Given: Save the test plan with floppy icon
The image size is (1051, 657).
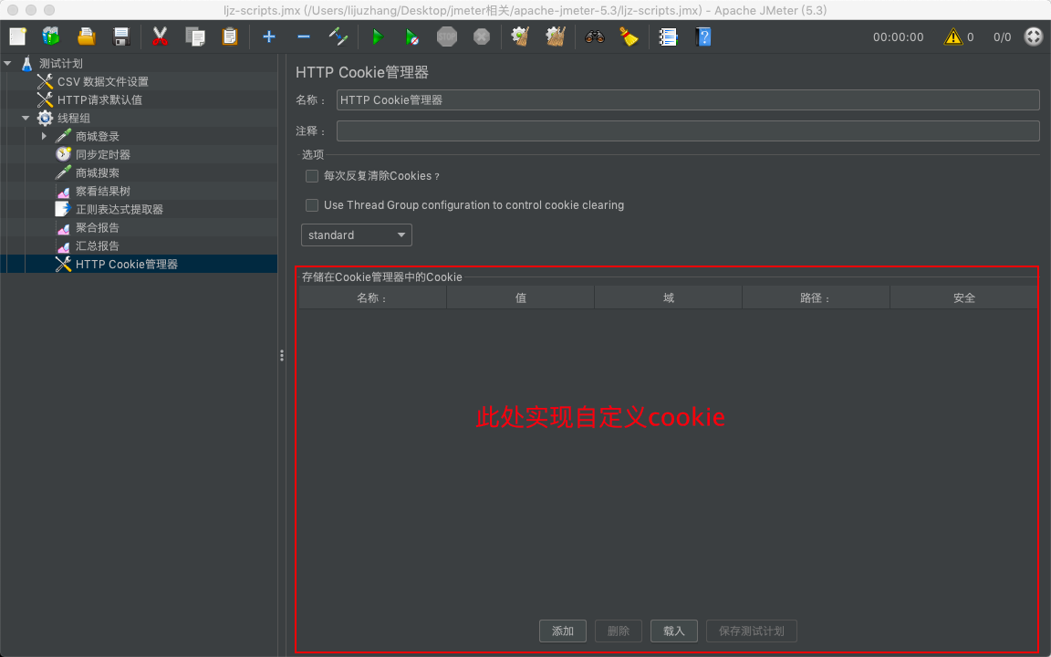Looking at the screenshot, I should [121, 36].
